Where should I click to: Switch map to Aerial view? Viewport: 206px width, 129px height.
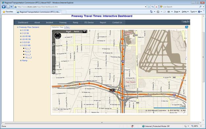pyautogui.click(x=76, y=32)
